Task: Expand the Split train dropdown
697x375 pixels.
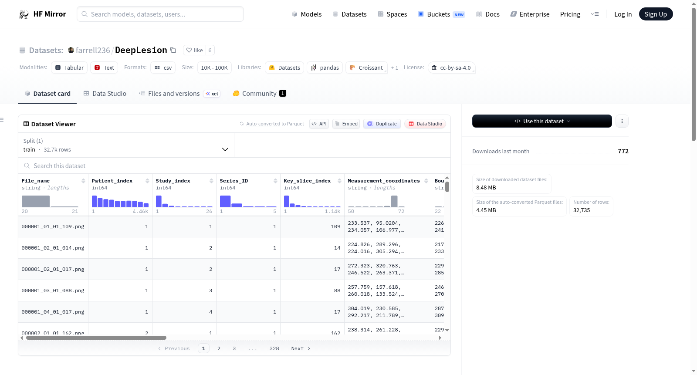Action: pyautogui.click(x=126, y=145)
